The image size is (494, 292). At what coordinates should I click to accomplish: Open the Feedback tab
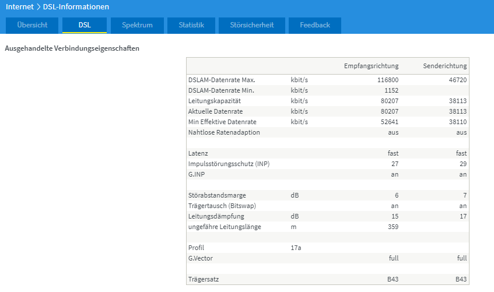pyautogui.click(x=315, y=25)
